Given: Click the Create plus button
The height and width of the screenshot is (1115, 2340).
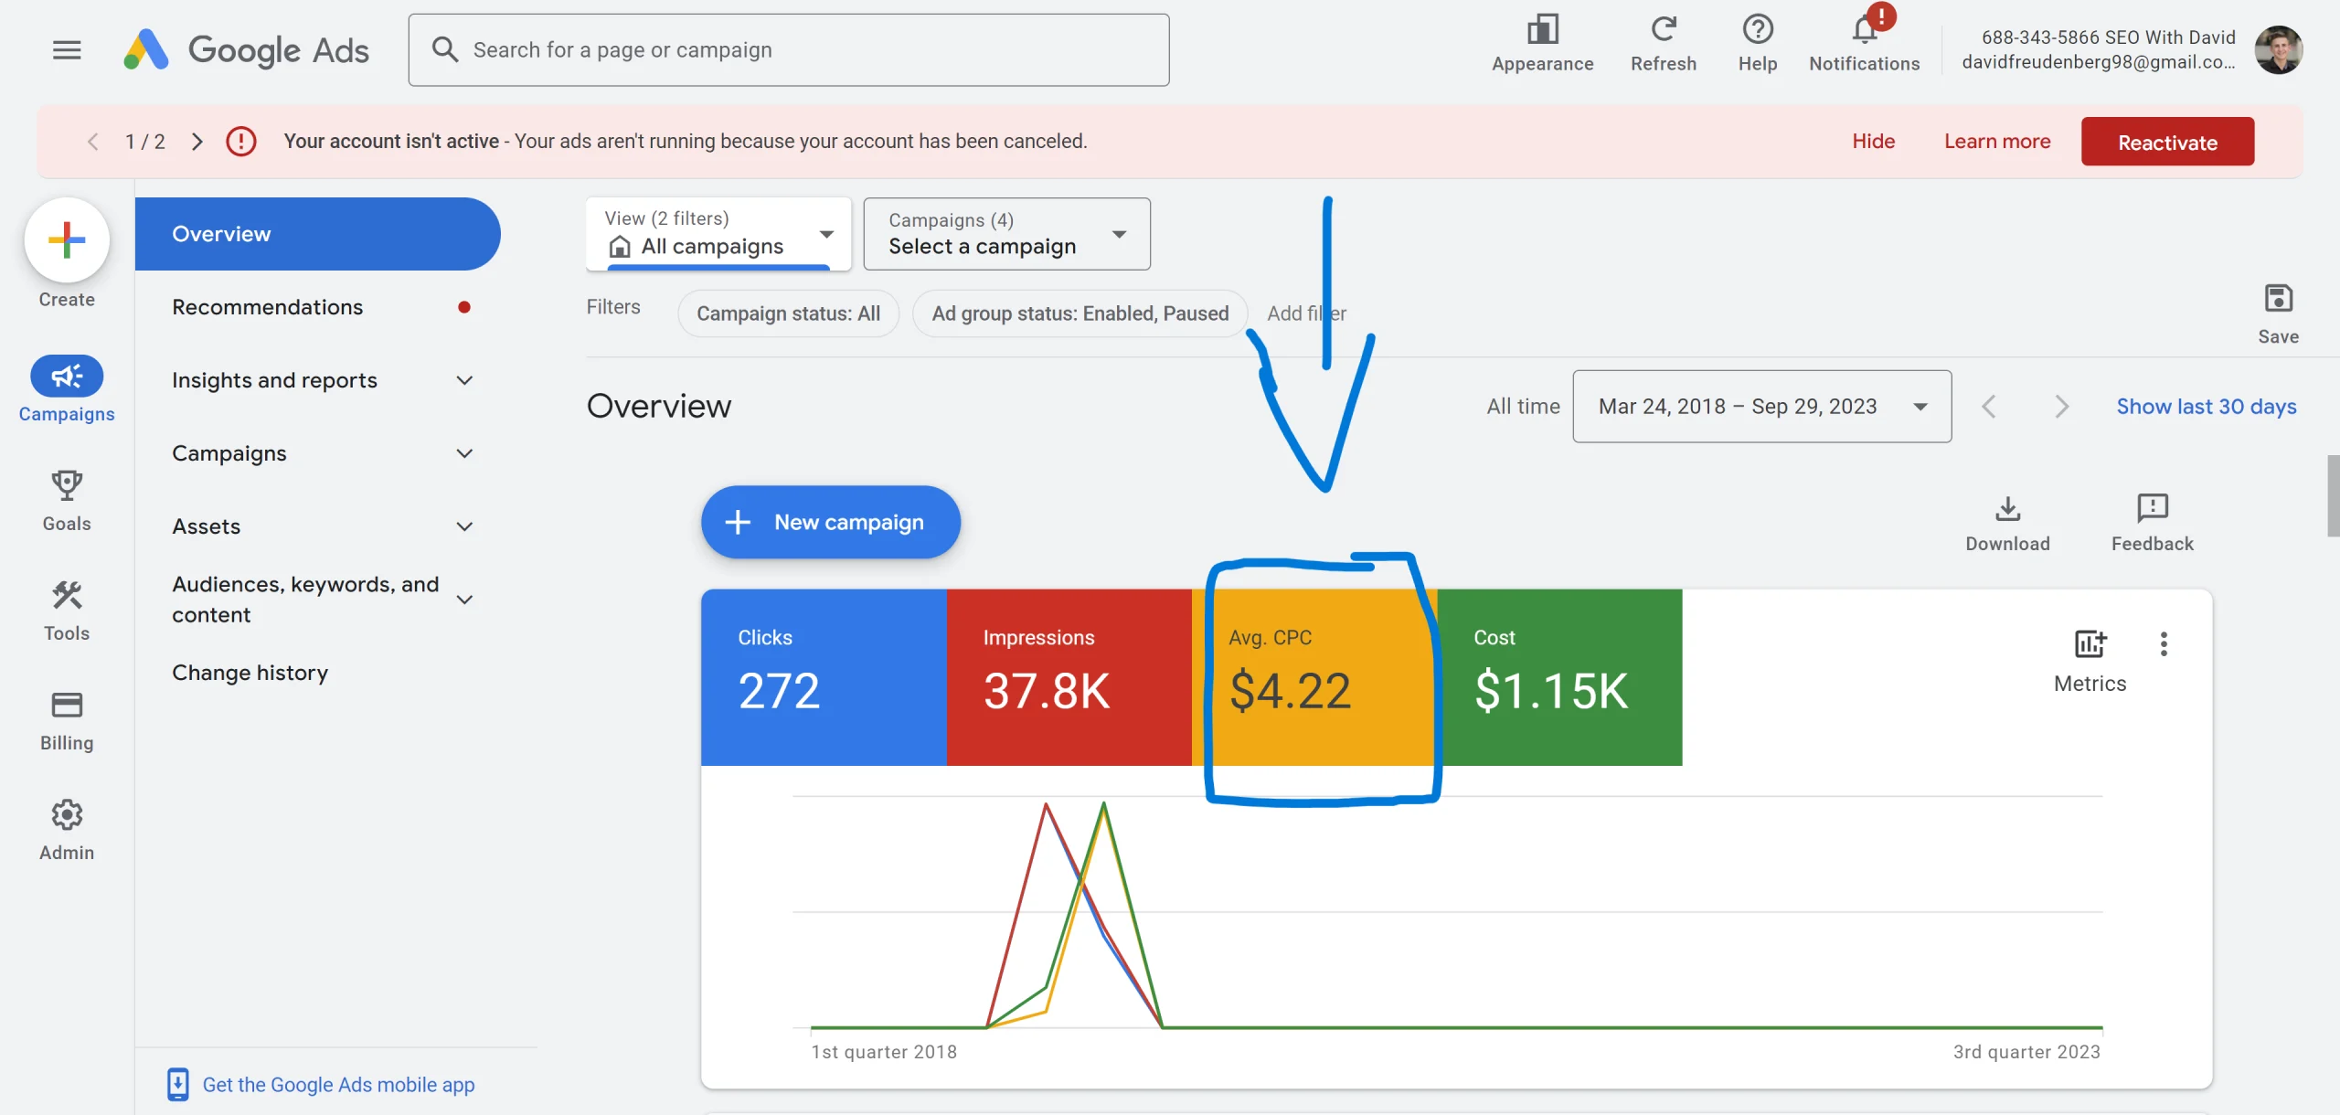Looking at the screenshot, I should pyautogui.click(x=67, y=240).
